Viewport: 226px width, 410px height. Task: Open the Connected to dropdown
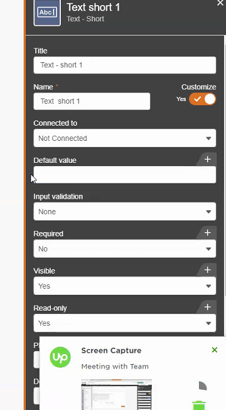pyautogui.click(x=125, y=138)
